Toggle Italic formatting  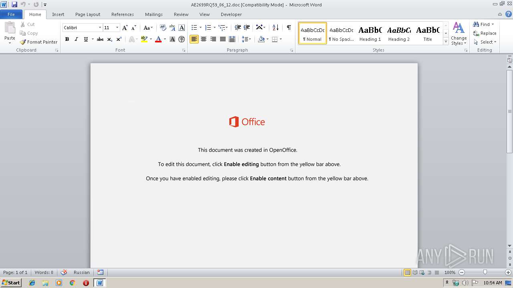tap(76, 39)
